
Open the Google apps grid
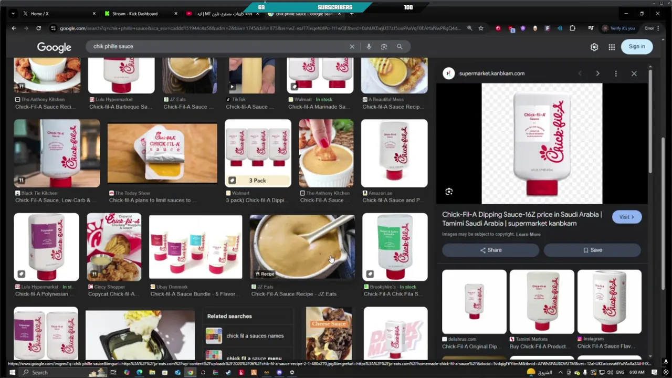pyautogui.click(x=612, y=47)
